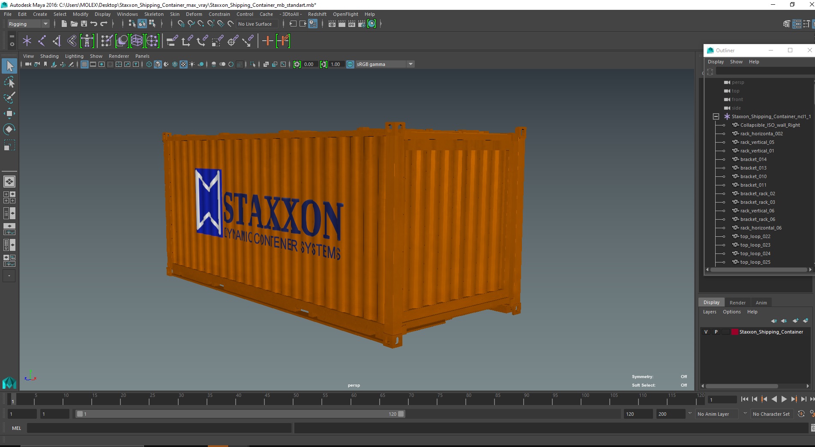Select the Create Joint tool
815x447 pixels.
[42, 41]
